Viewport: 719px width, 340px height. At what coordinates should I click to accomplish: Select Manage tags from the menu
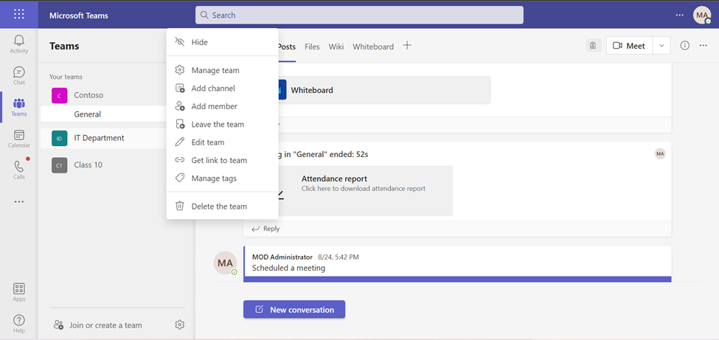coord(223,178)
